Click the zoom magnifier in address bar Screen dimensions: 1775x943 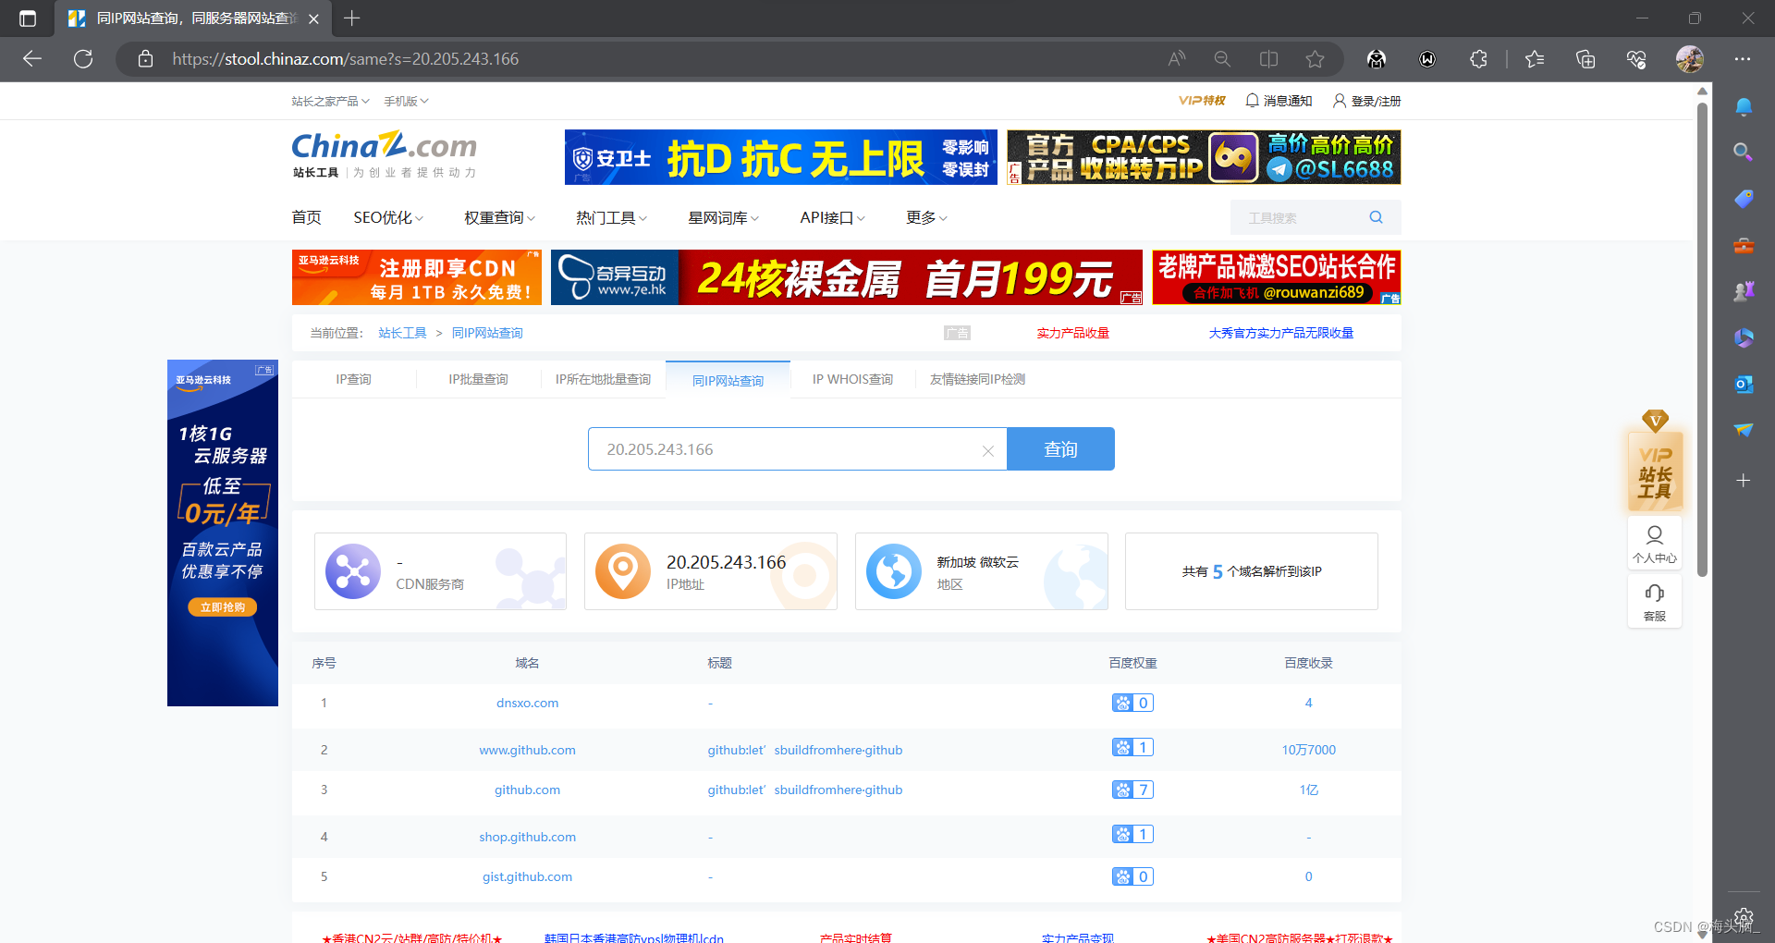1222,59
